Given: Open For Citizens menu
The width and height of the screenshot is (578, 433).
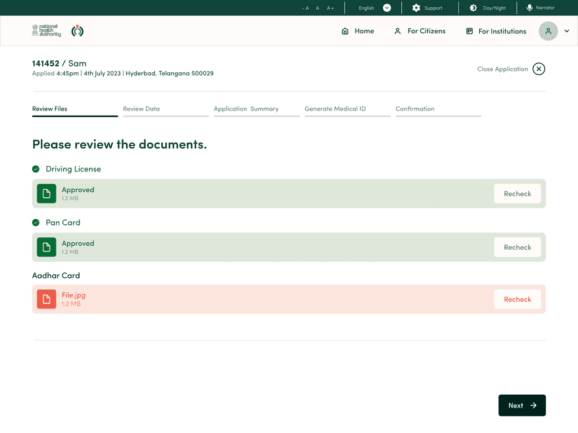Looking at the screenshot, I should pyautogui.click(x=427, y=32).
